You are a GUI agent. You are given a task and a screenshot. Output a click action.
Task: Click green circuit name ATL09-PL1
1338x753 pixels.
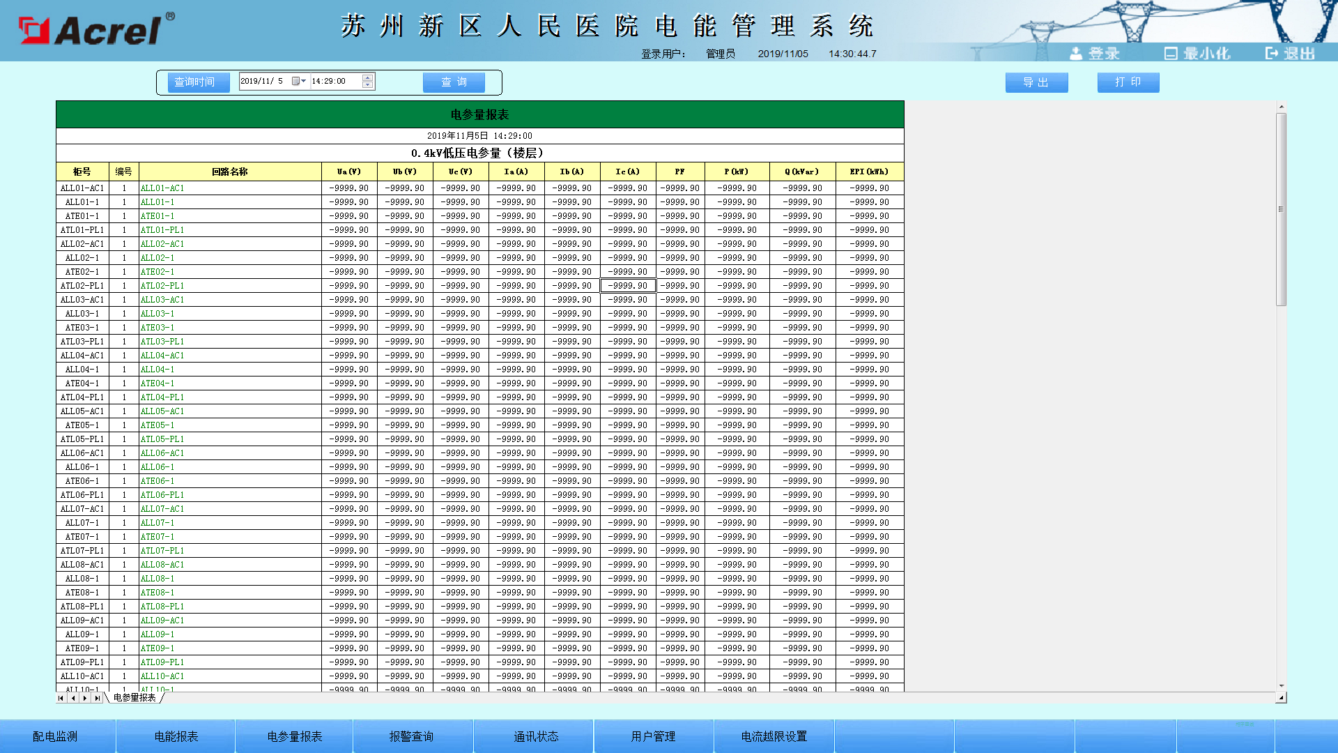click(162, 662)
